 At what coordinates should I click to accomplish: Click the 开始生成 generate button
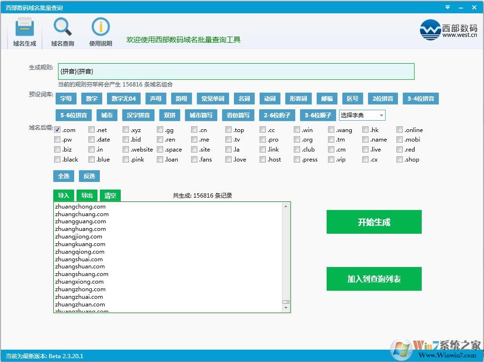[x=374, y=221]
